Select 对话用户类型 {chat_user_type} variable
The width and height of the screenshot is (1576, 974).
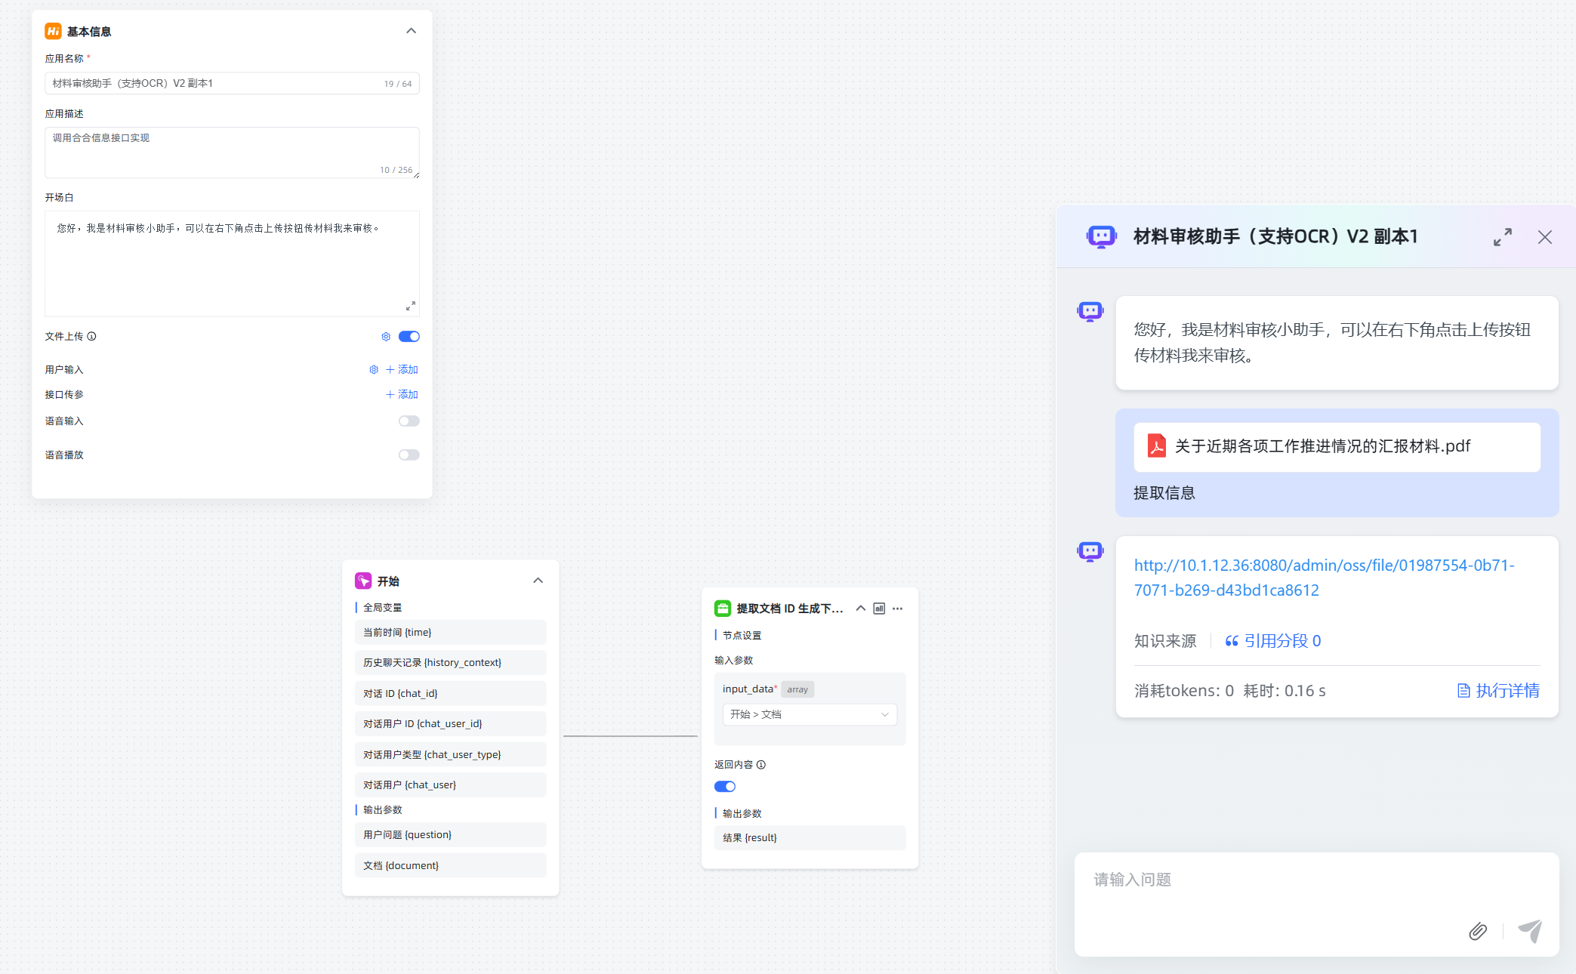click(x=450, y=755)
